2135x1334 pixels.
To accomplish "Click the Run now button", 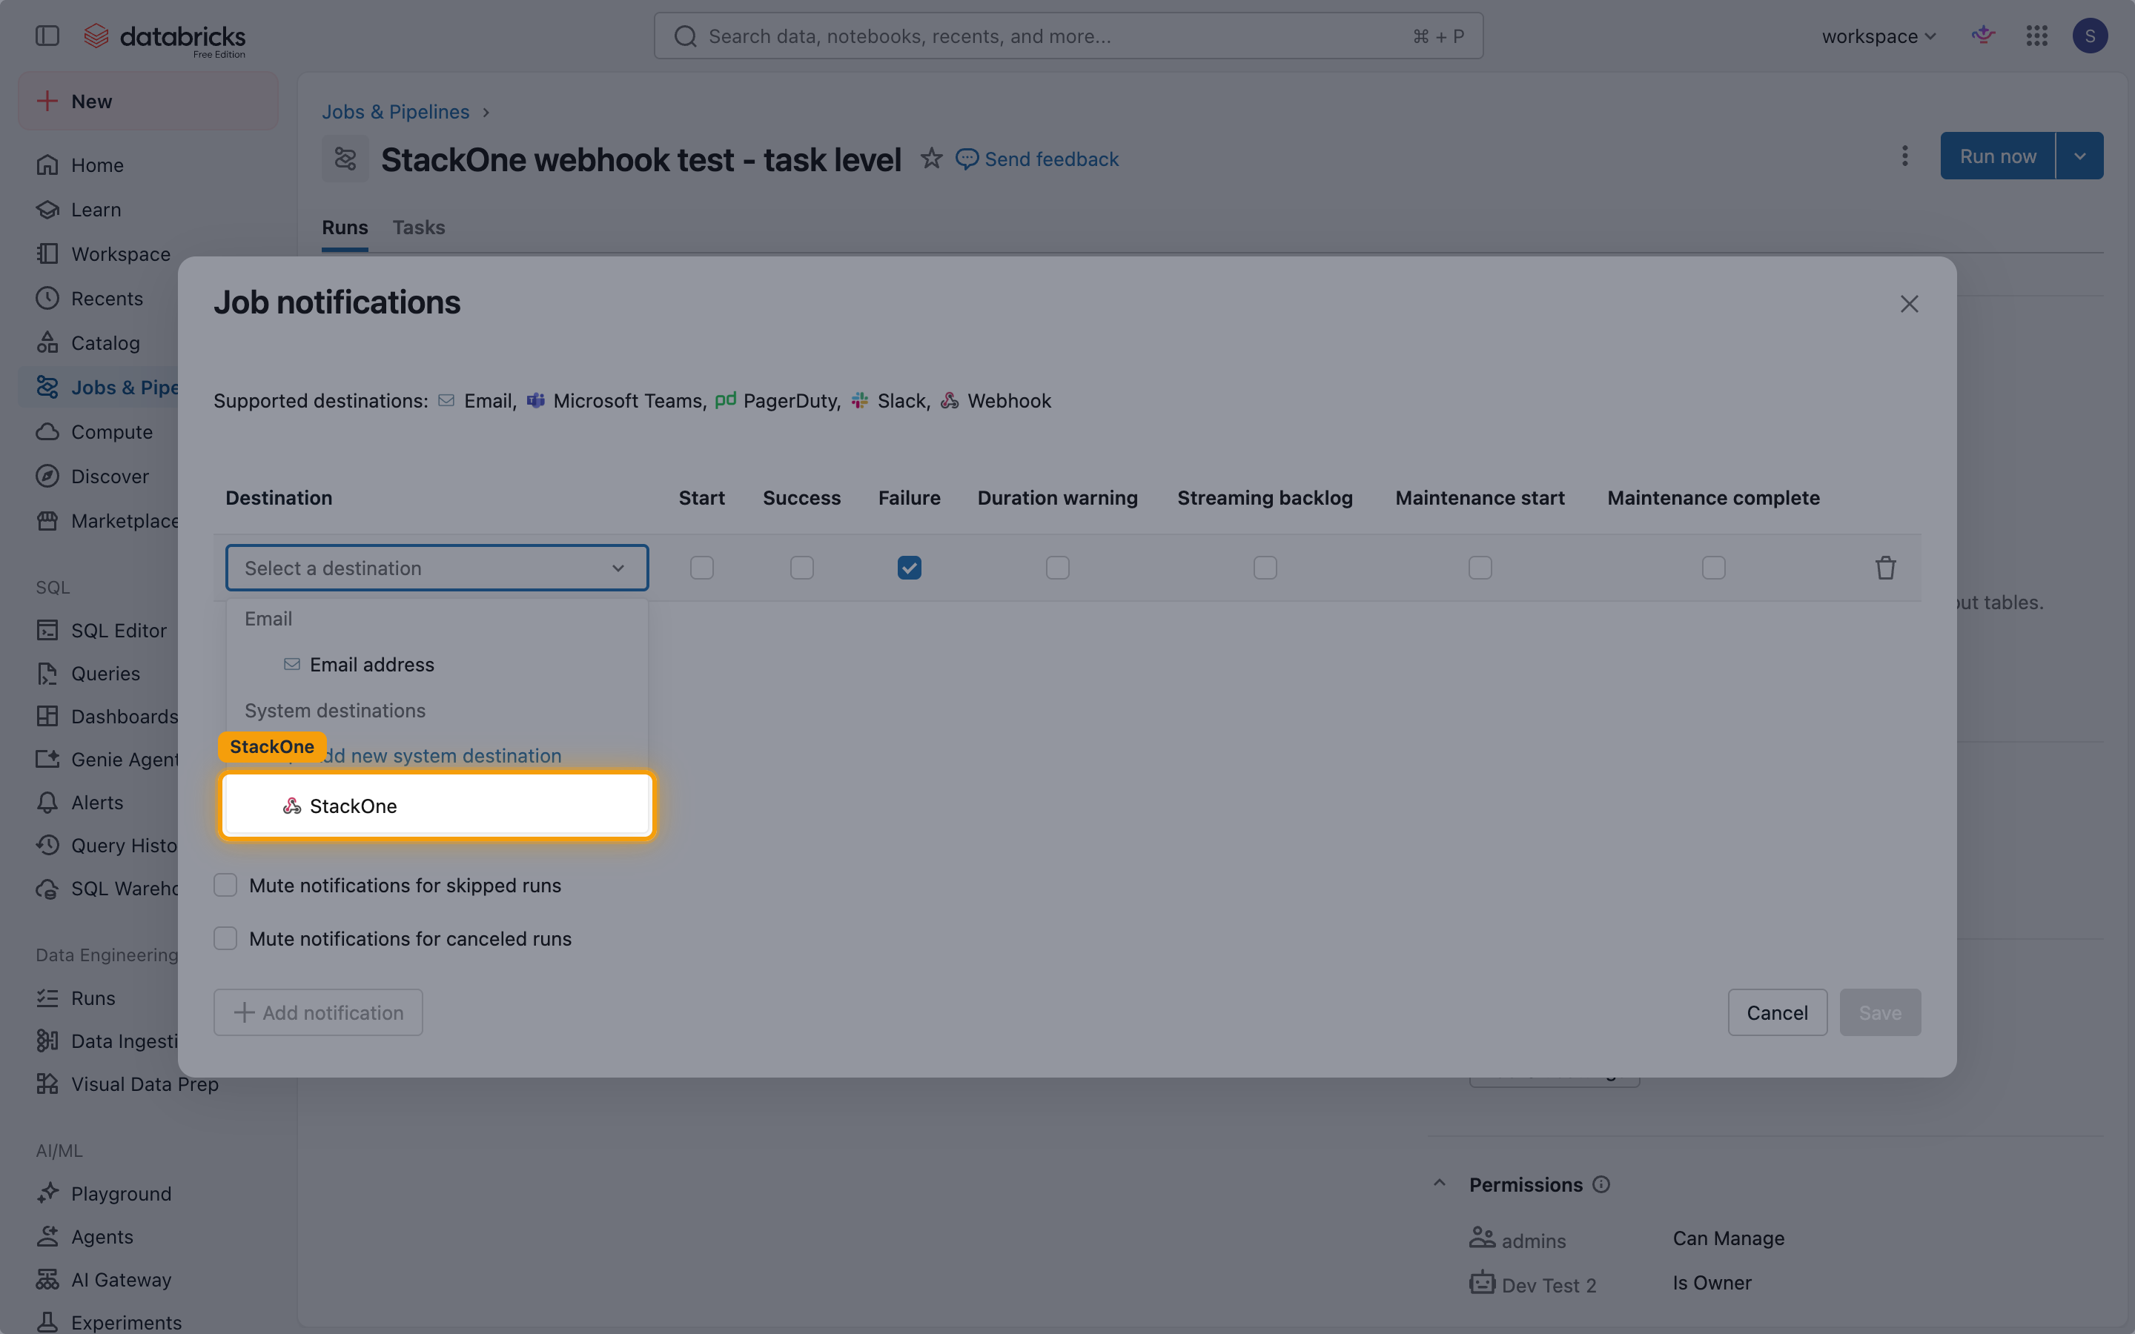I will tap(1997, 156).
